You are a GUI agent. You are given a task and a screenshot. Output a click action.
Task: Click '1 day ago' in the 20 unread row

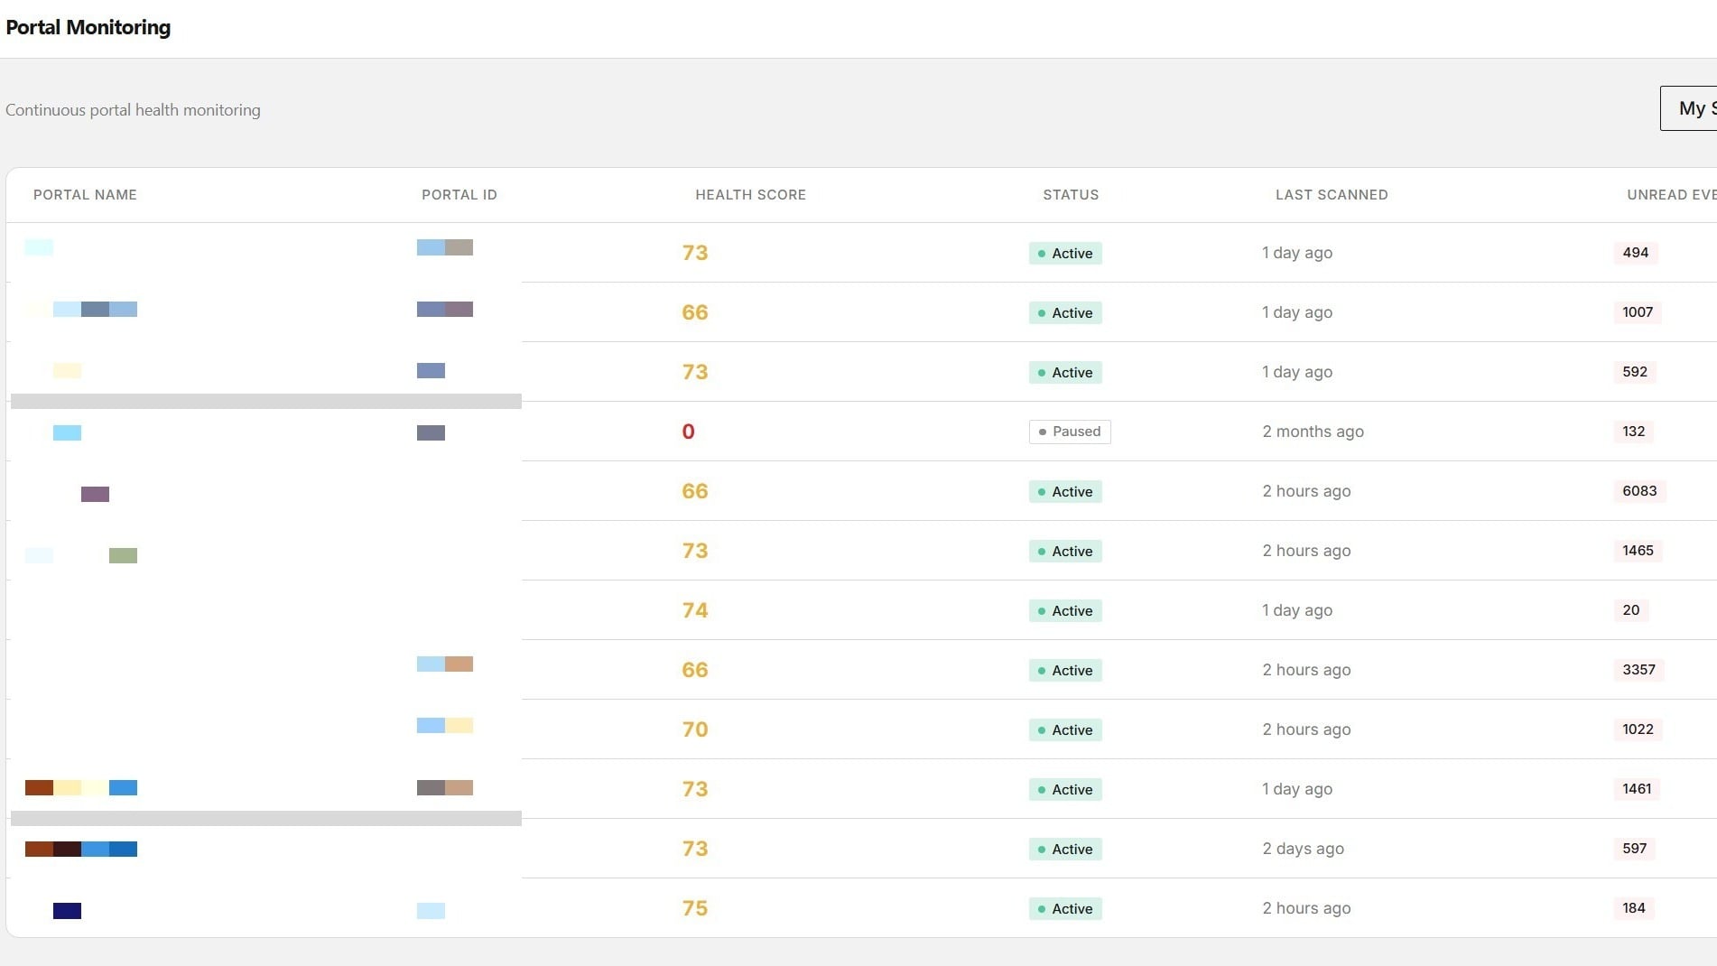pyautogui.click(x=1297, y=610)
